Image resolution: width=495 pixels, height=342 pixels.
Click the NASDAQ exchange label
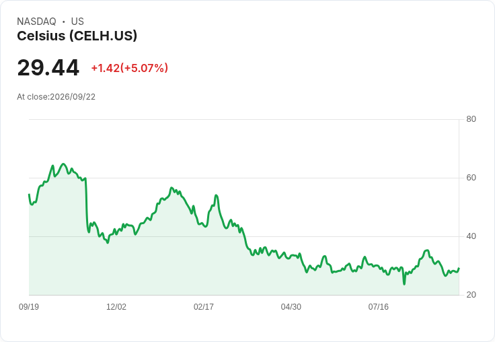tap(36, 22)
